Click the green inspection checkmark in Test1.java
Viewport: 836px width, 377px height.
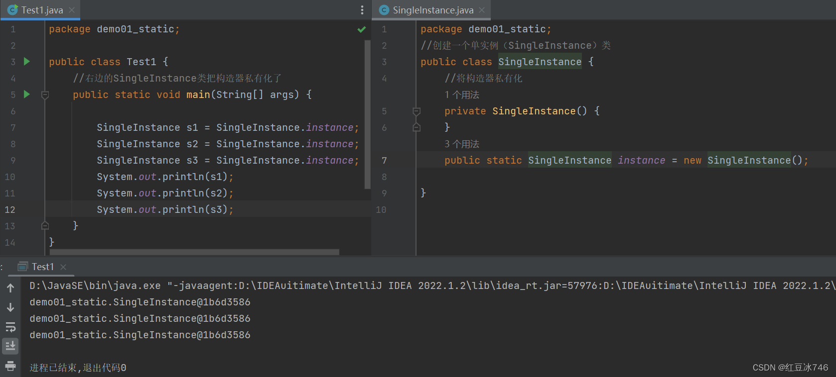tap(362, 29)
